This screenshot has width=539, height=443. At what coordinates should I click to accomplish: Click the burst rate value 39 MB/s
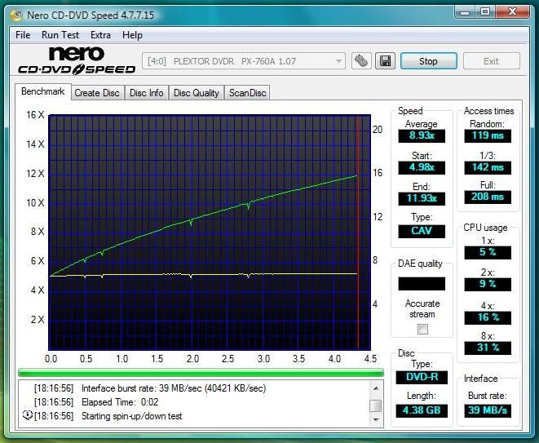488,410
